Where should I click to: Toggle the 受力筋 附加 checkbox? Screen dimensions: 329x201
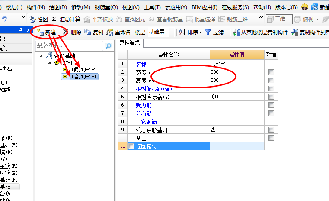pyautogui.click(x=271, y=105)
